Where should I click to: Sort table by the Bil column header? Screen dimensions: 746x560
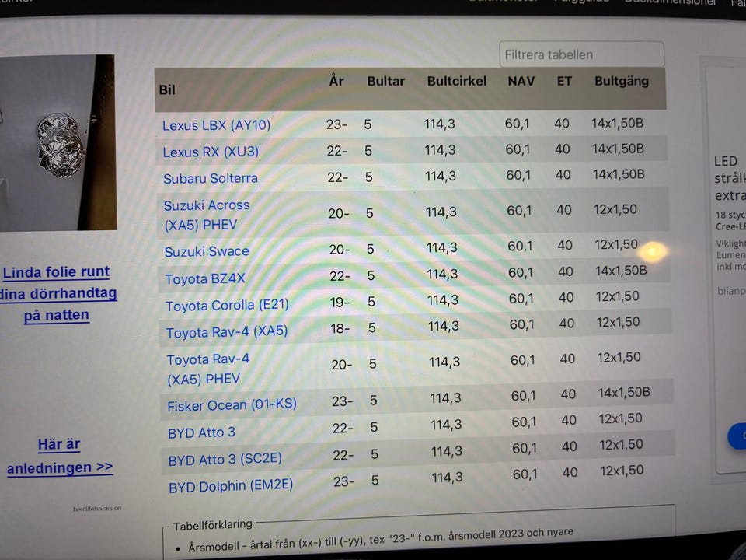pyautogui.click(x=167, y=89)
